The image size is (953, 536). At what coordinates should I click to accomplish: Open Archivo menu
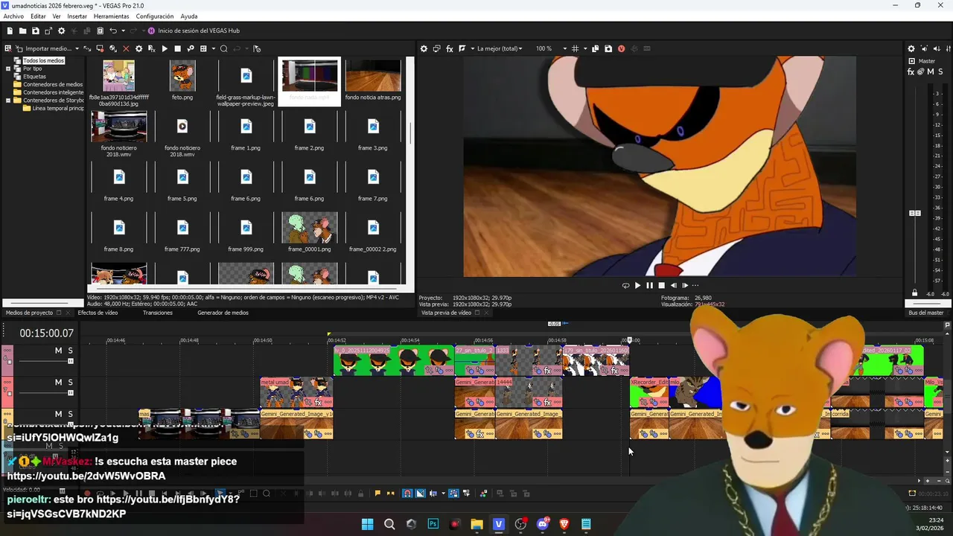pyautogui.click(x=13, y=16)
